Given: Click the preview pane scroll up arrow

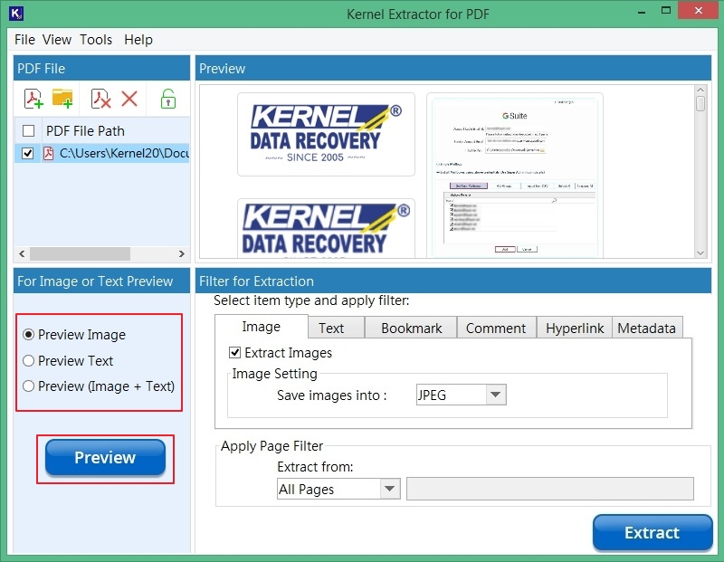Looking at the screenshot, I should [700, 90].
